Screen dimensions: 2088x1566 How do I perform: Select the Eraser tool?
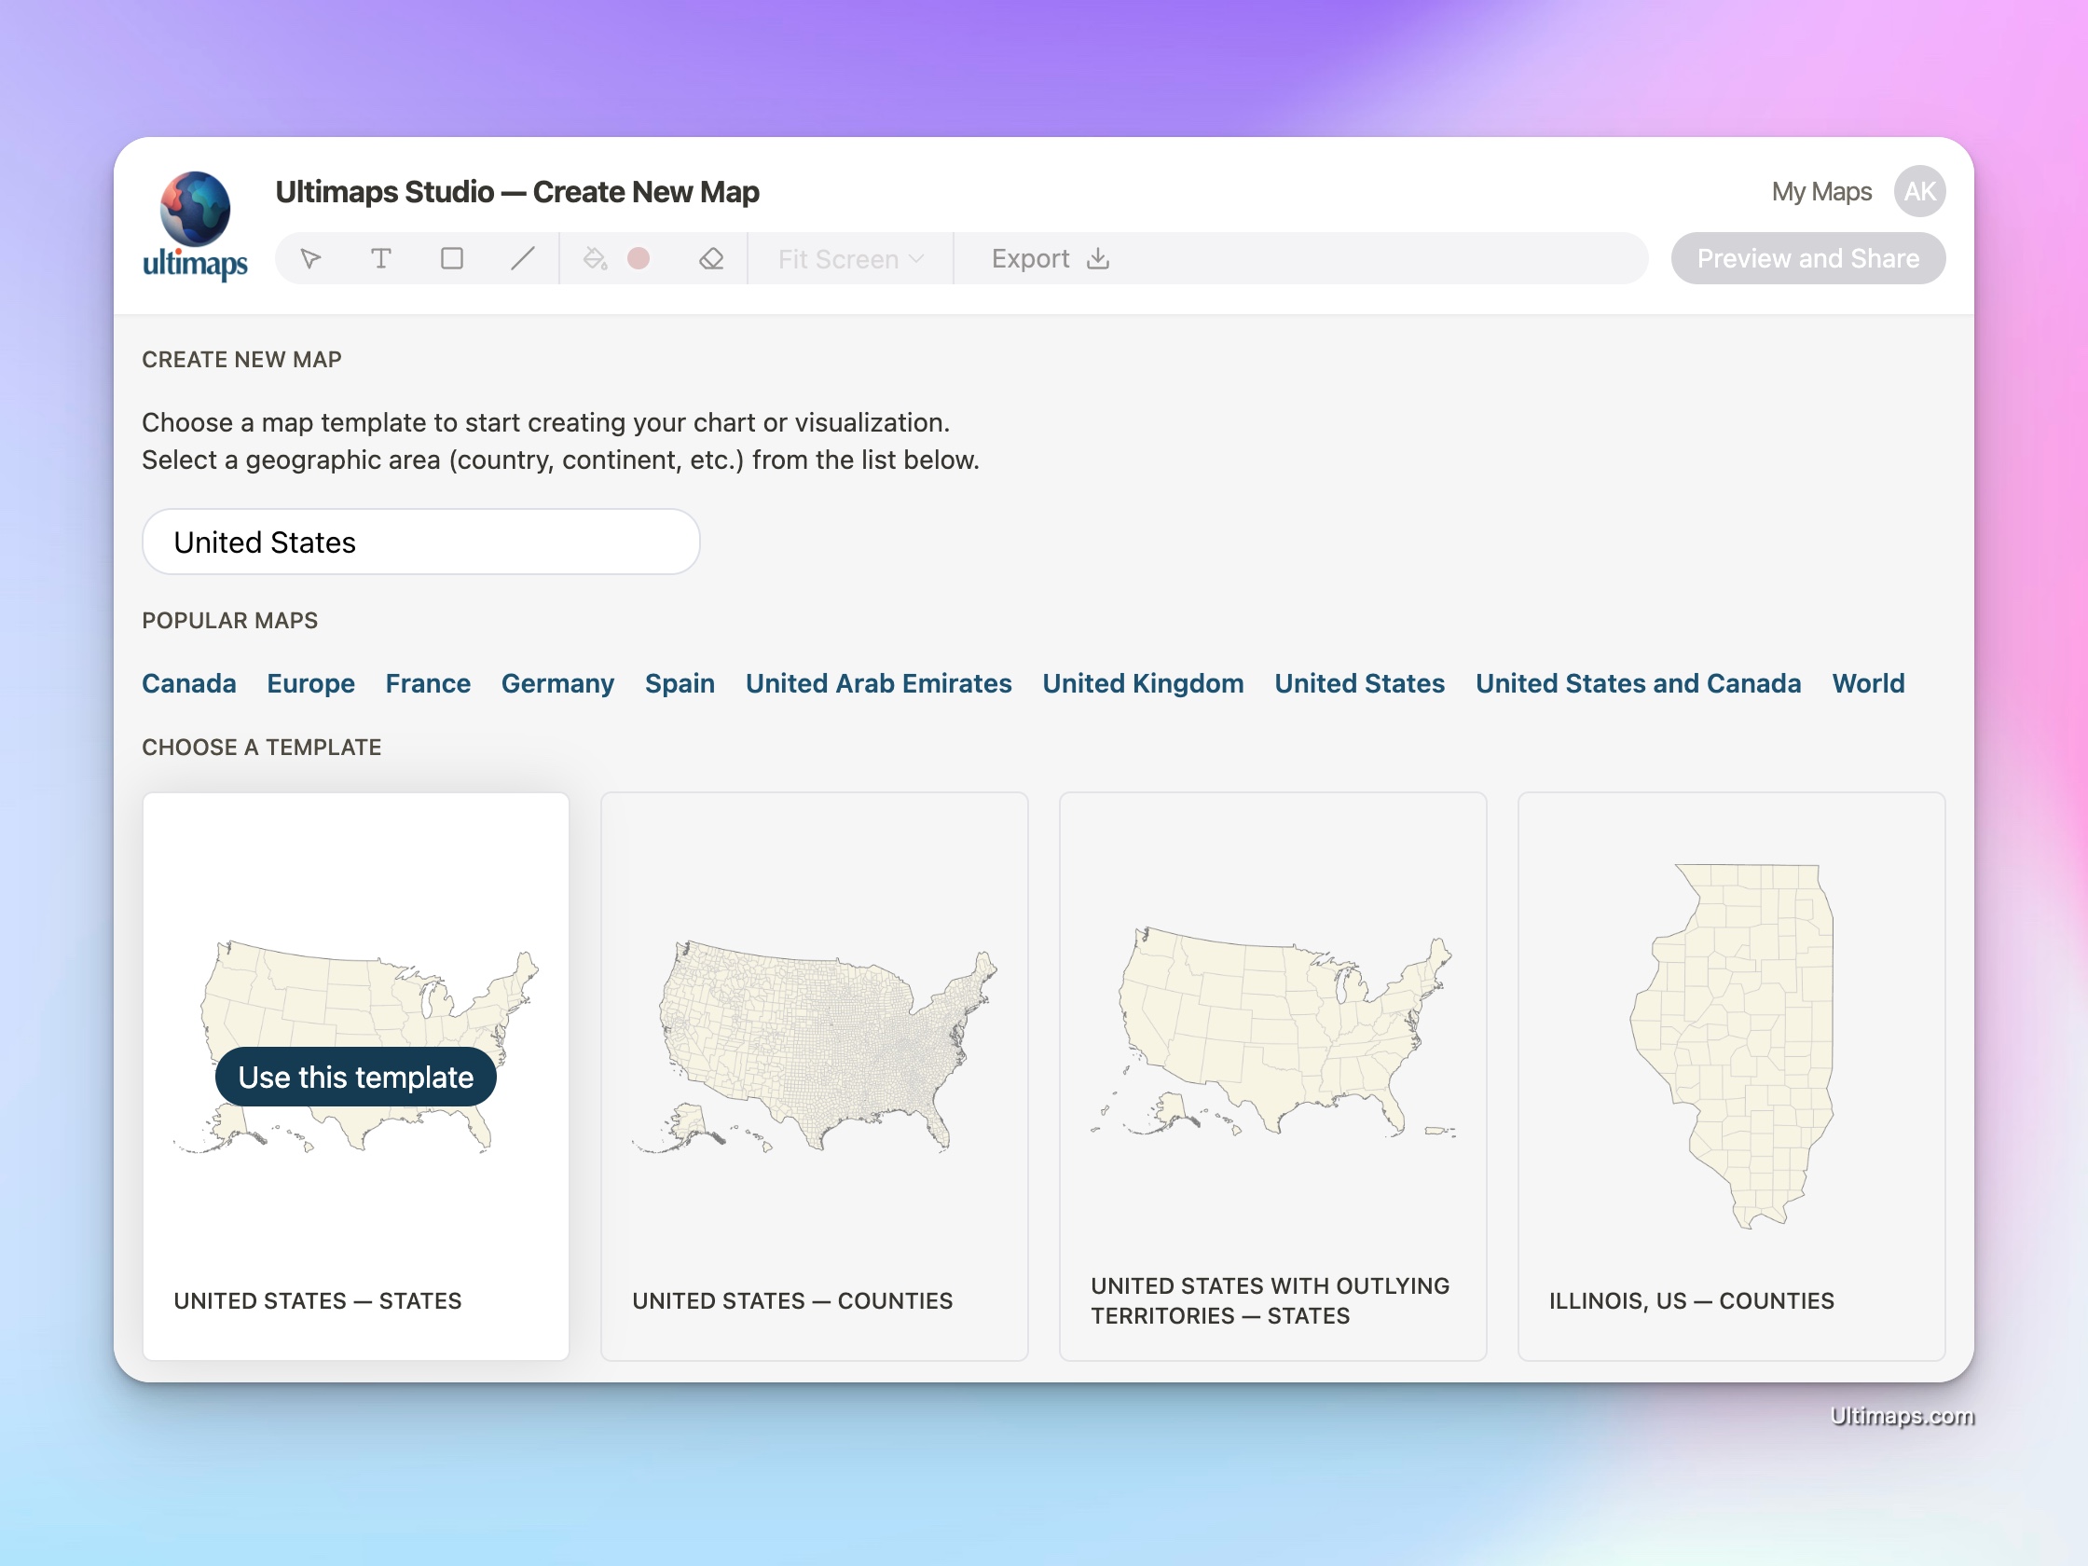712,257
